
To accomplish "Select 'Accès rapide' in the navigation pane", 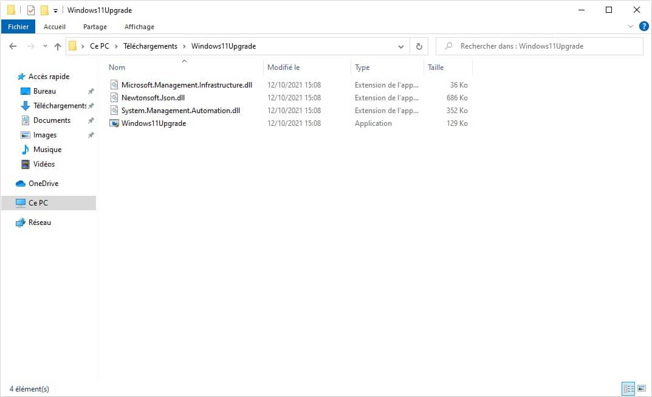I will [x=49, y=77].
